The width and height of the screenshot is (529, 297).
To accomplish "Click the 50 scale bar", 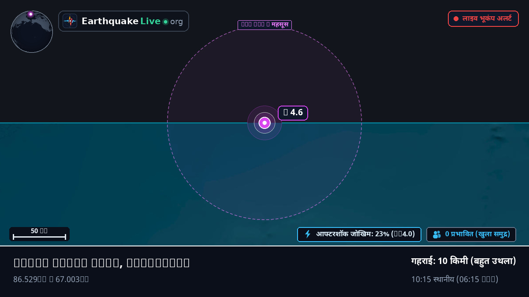I will 39,234.
